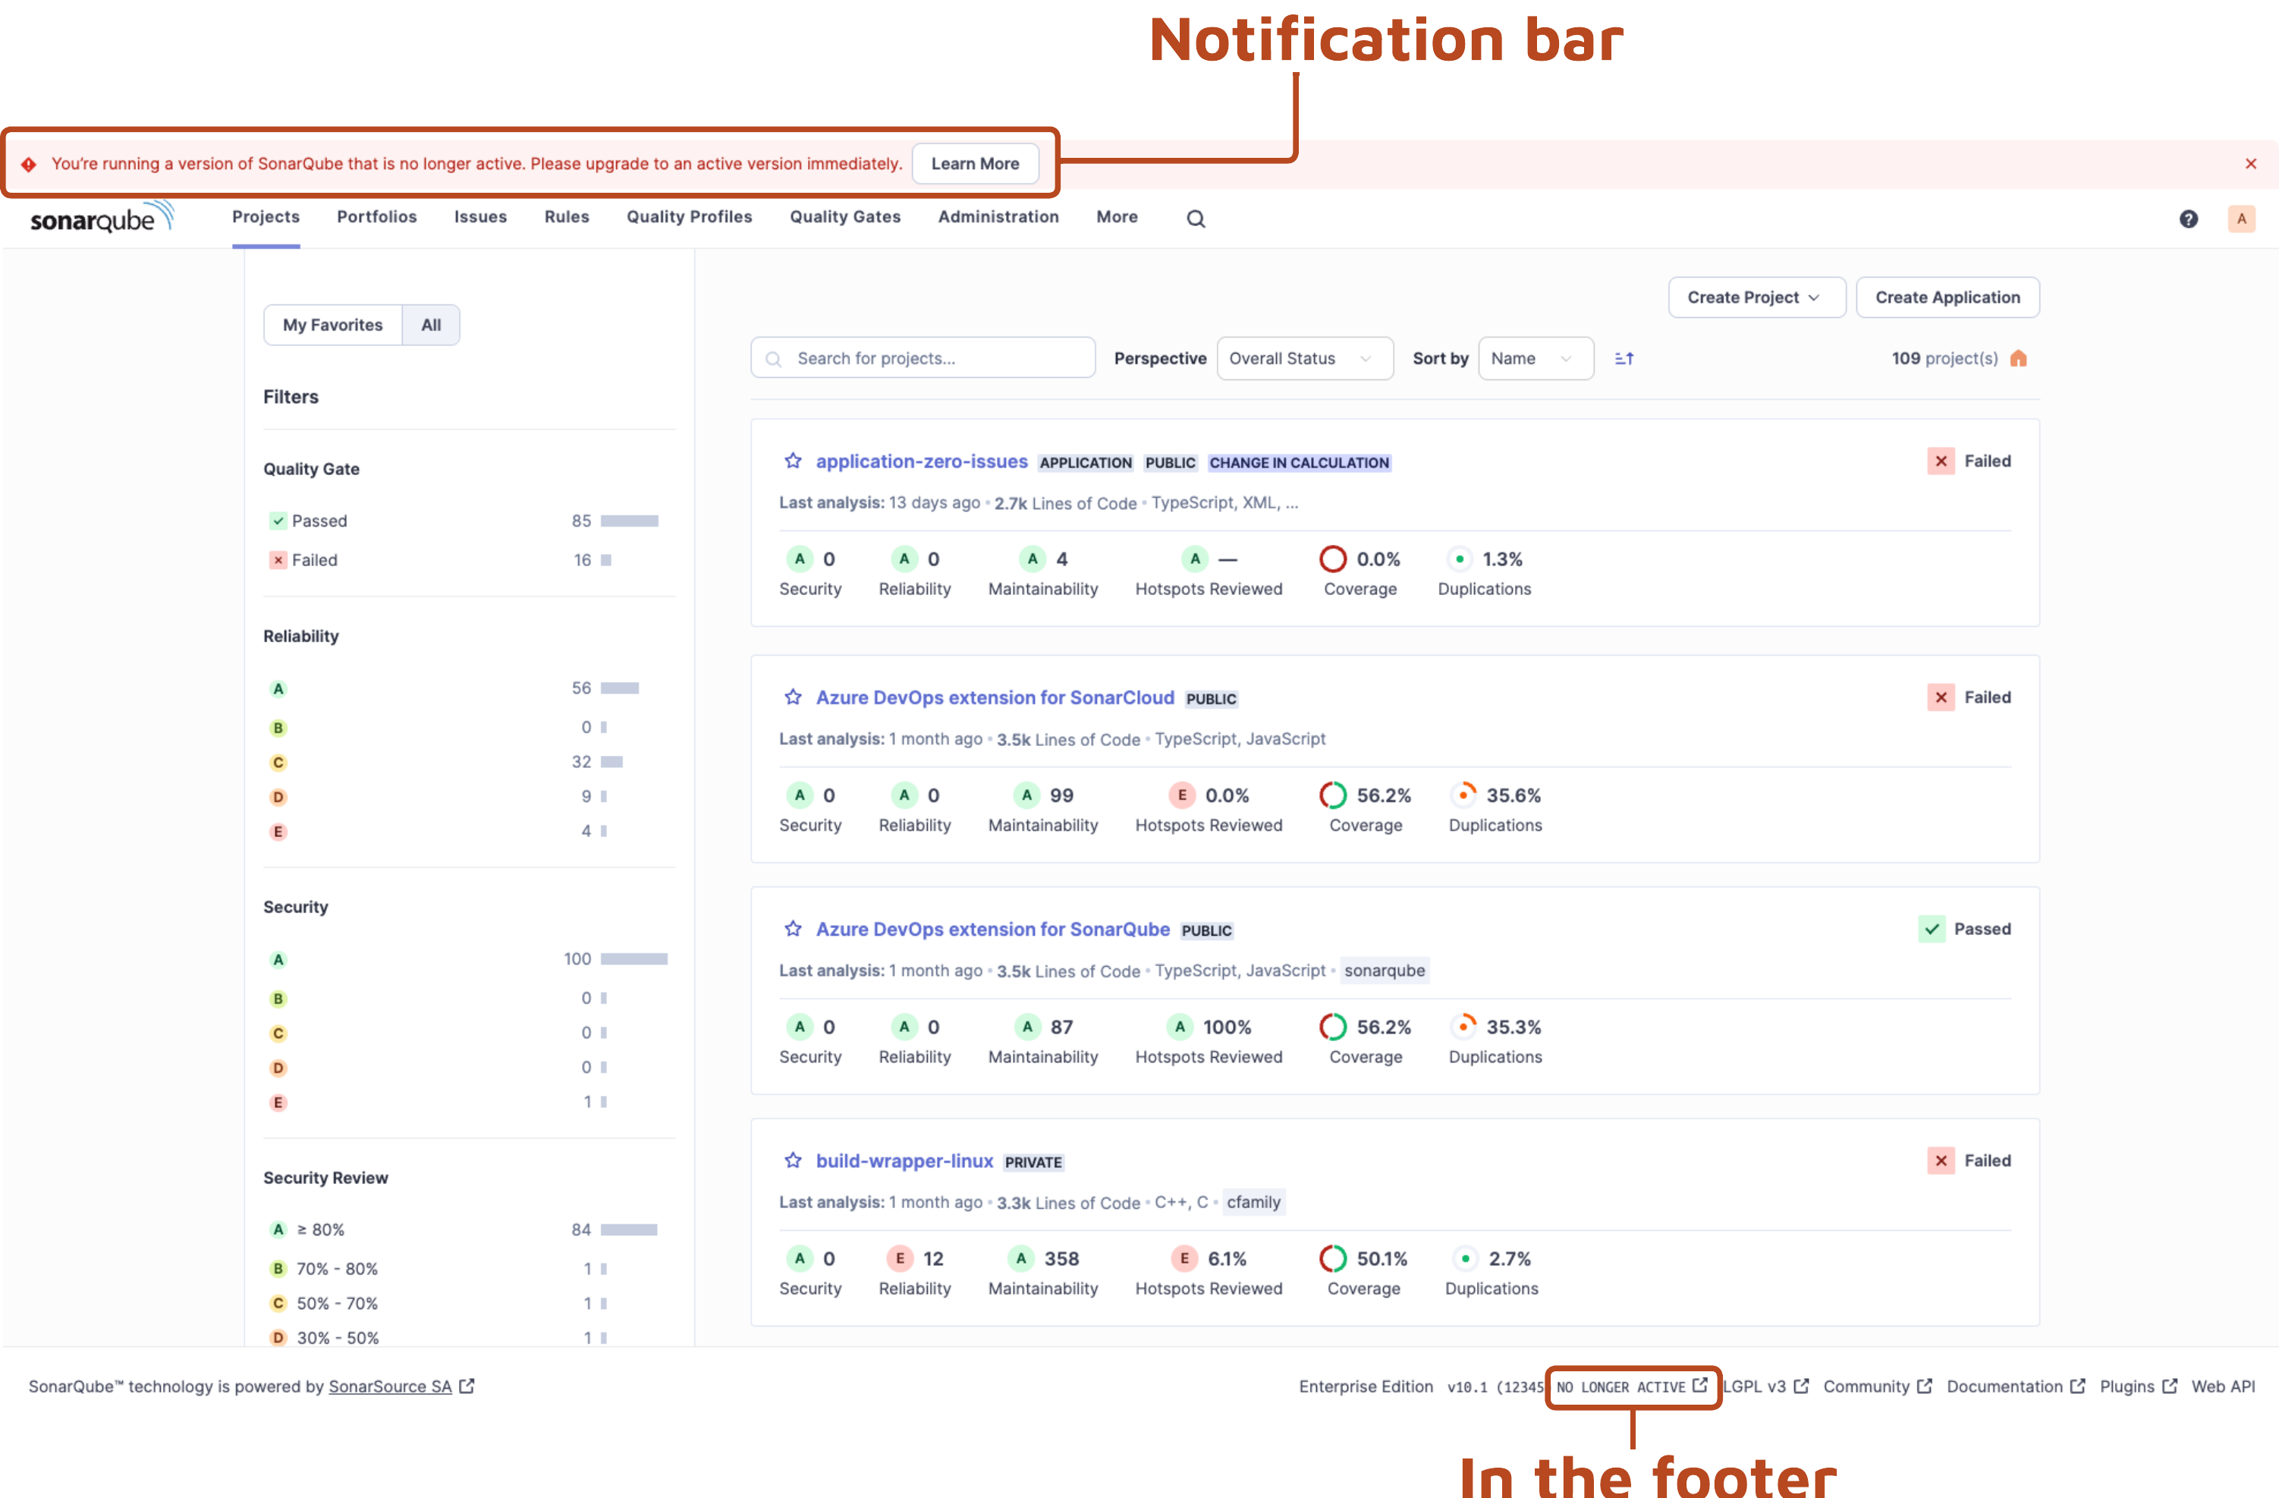The width and height of the screenshot is (2279, 1498).
Task: Click the Learn More button in notification bar
Action: [x=976, y=162]
